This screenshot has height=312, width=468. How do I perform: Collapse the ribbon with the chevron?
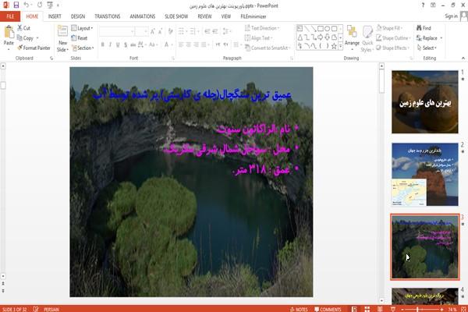pyautogui.click(x=463, y=58)
